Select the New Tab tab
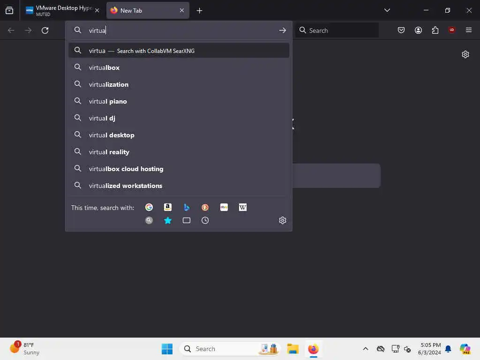480x360 pixels. pos(148,11)
